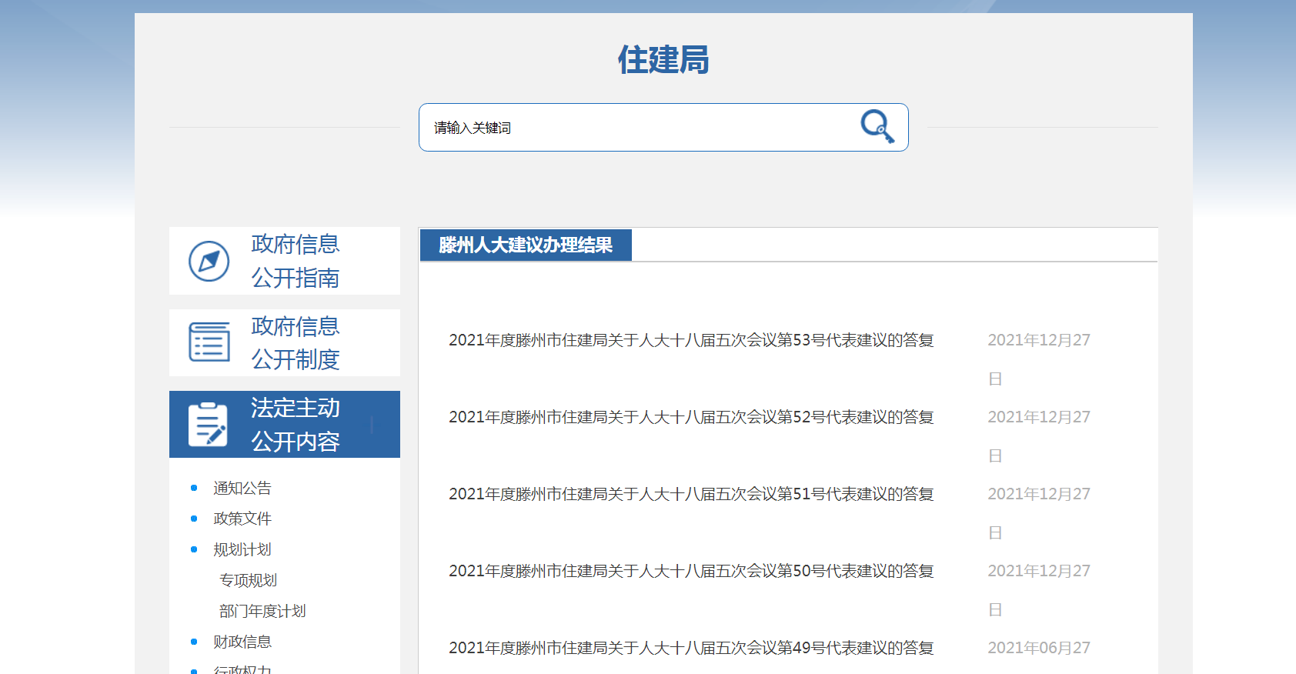Open the reply for 第53号代表建议

click(691, 340)
